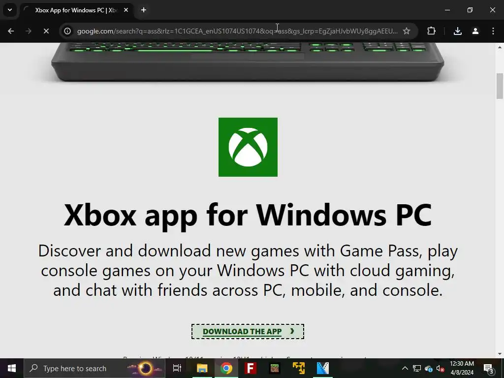Image resolution: width=504 pixels, height=378 pixels.
Task: Open the clock showing 12:30 AM
Action: point(462,368)
